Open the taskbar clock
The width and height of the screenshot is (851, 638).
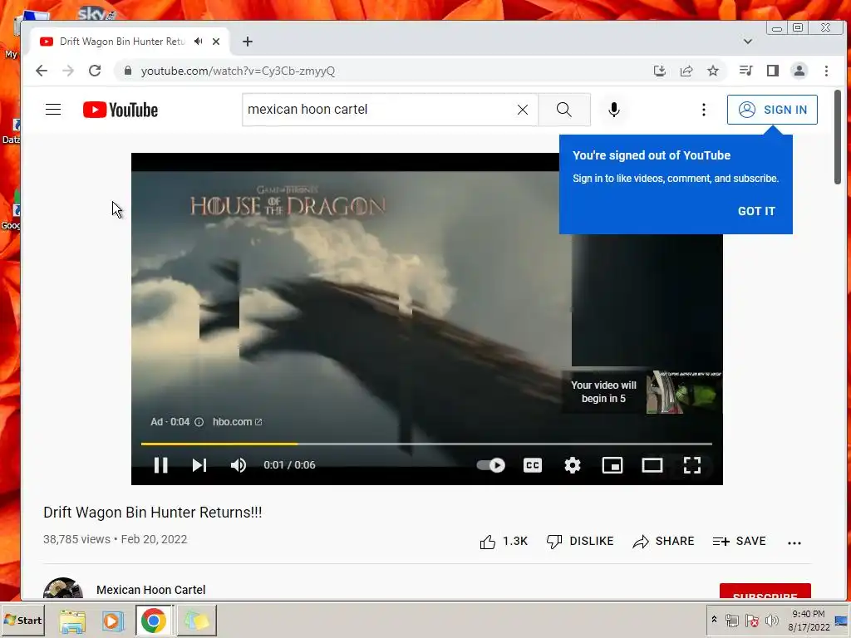pyautogui.click(x=809, y=620)
